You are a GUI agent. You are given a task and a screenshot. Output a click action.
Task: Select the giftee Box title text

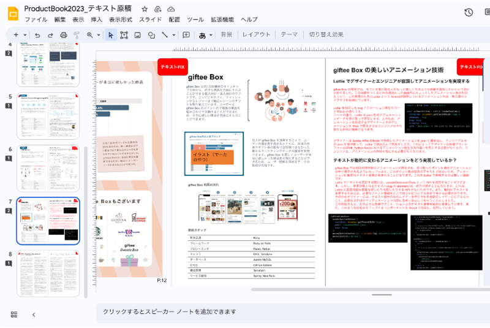pos(205,77)
